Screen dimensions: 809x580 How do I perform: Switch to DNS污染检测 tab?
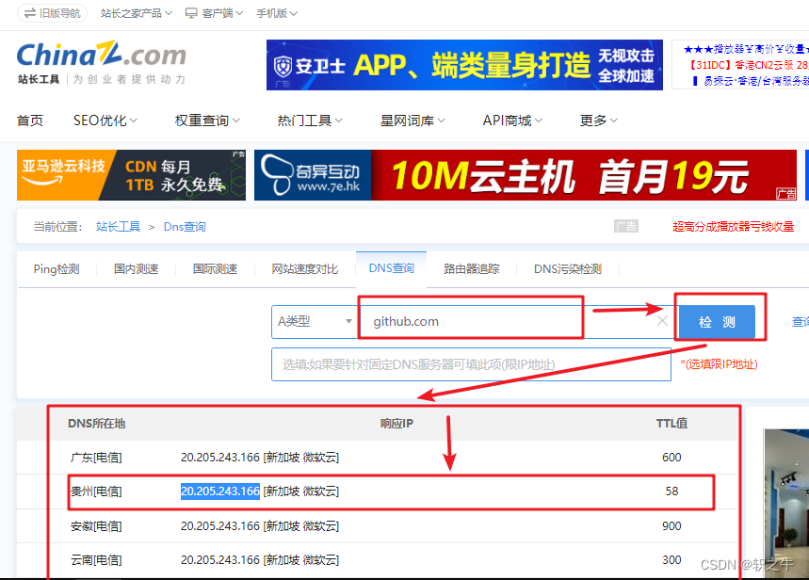[568, 269]
